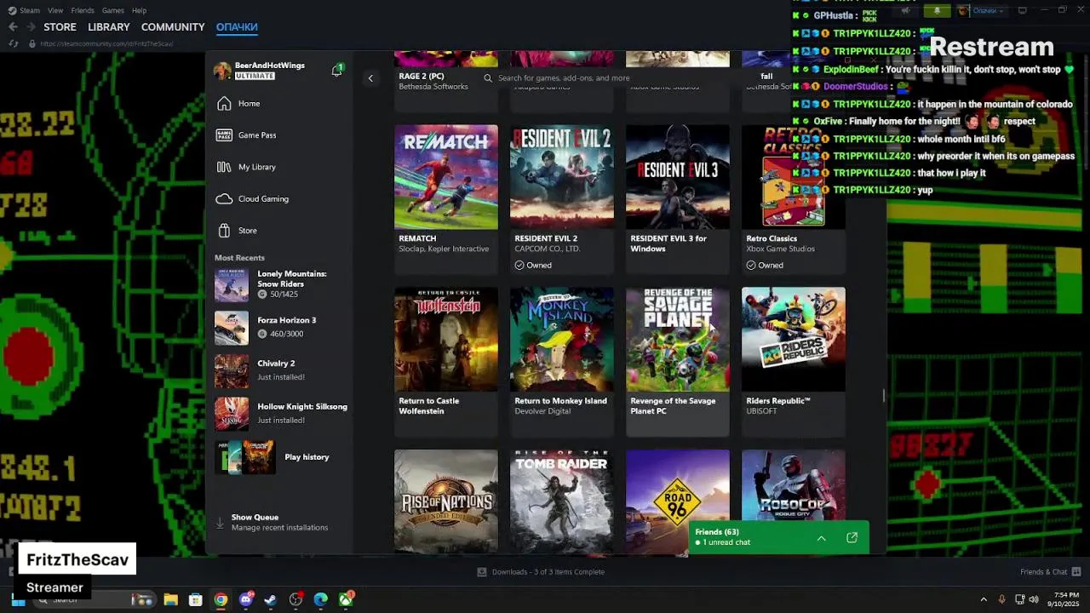Open Rise of the Tomb Raider tile

(562, 502)
